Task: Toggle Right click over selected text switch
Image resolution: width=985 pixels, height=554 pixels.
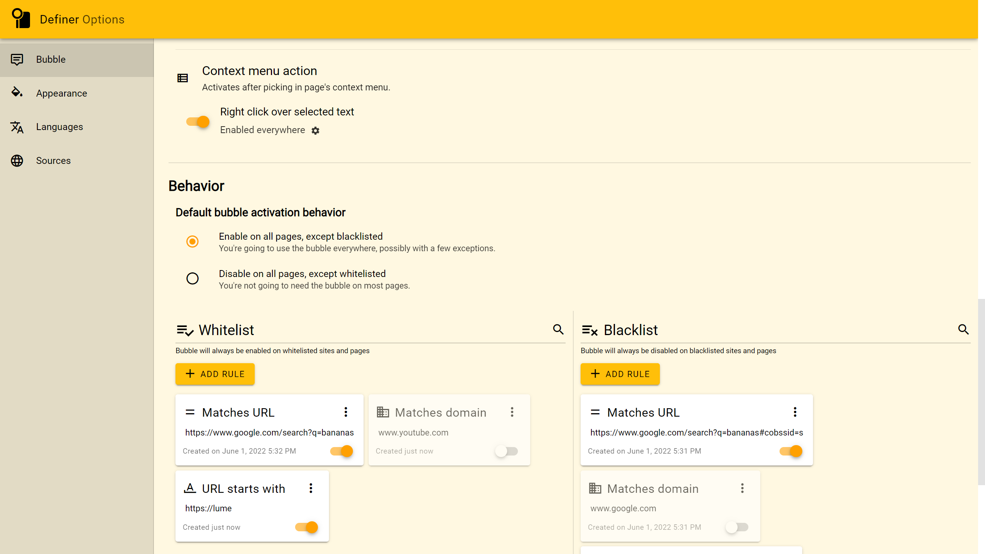Action: click(x=198, y=122)
